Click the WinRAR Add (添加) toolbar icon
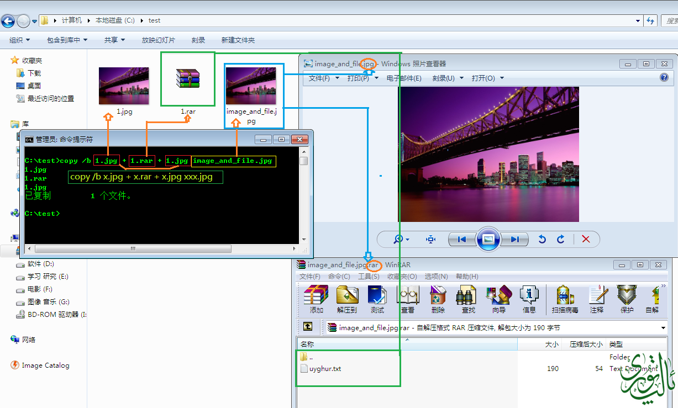This screenshot has width=678, height=408. (316, 299)
